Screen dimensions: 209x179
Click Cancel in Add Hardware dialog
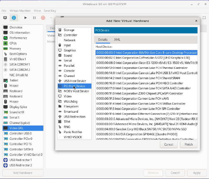click(x=169, y=144)
